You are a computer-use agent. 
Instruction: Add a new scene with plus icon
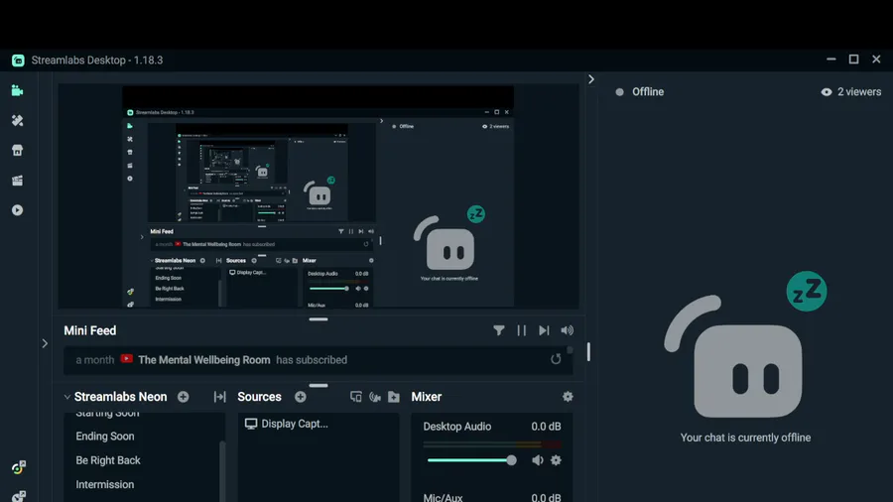(183, 397)
